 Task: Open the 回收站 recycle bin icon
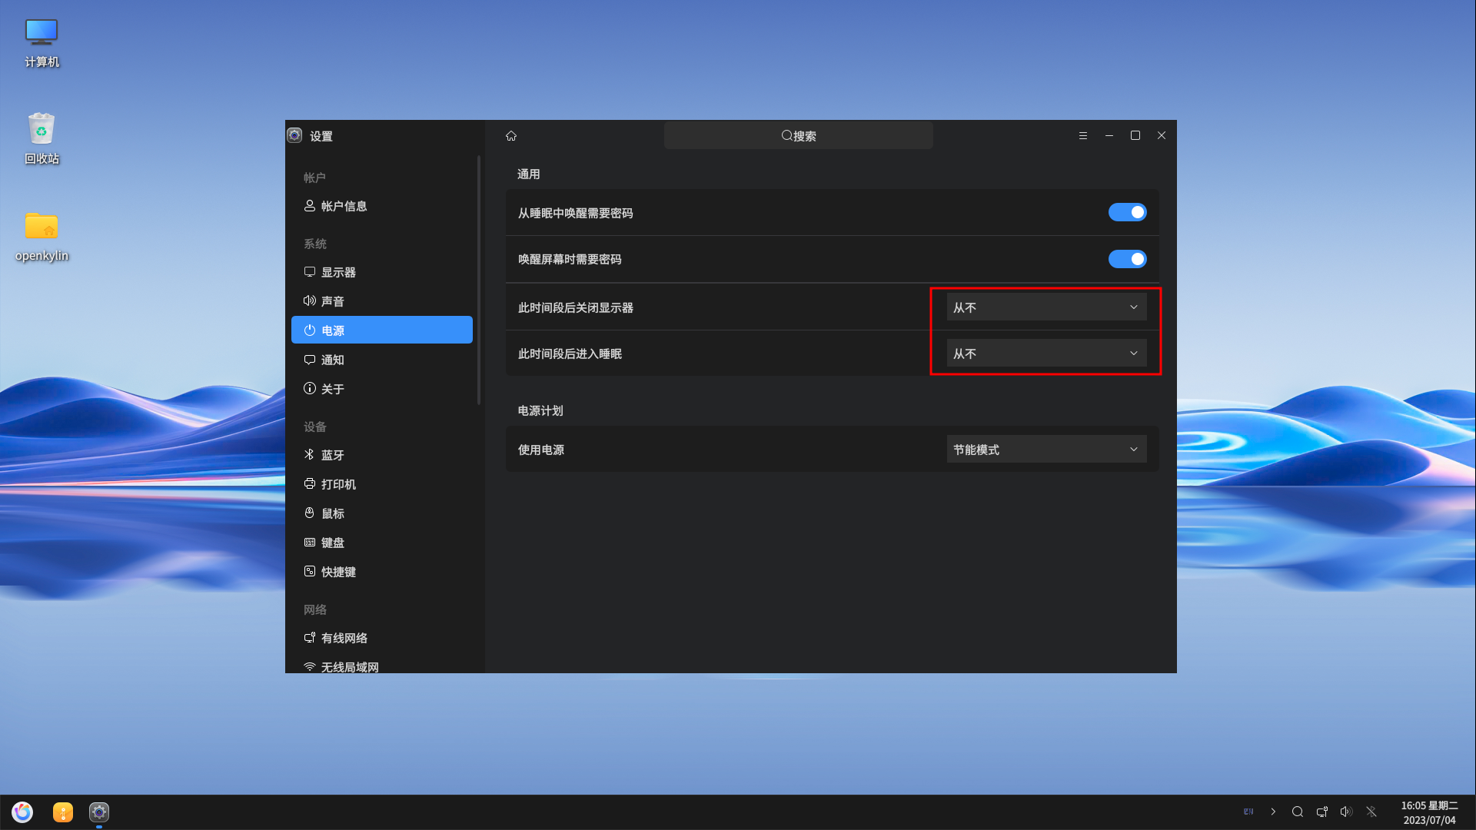point(42,139)
